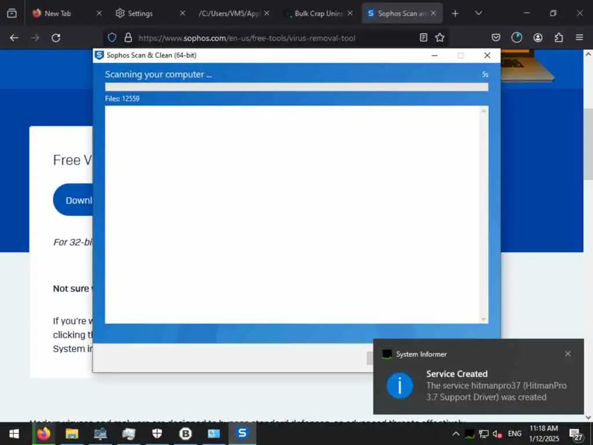Close the Settings browser tab
The height and width of the screenshot is (445, 593).
point(182,13)
